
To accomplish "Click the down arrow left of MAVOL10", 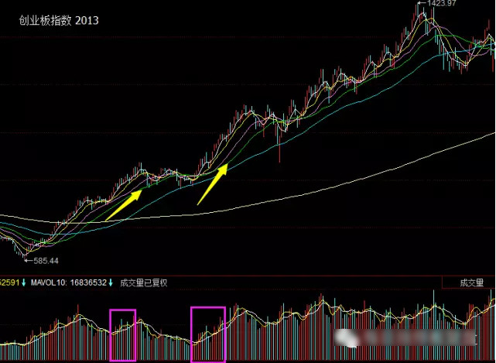I will click(x=24, y=283).
